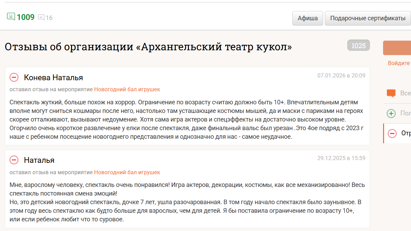Click the green smiley positive reviews icon
411x231 pixels.
[x=11, y=17]
